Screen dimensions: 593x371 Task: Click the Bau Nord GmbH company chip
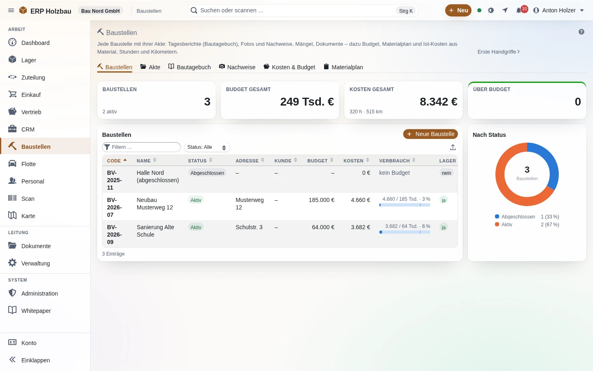100,11
